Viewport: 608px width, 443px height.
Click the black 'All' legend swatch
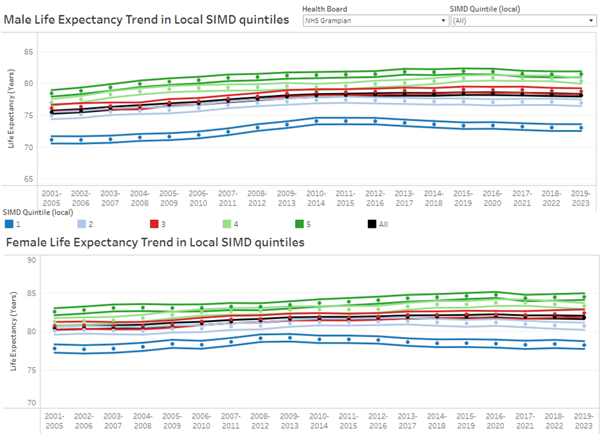372,224
